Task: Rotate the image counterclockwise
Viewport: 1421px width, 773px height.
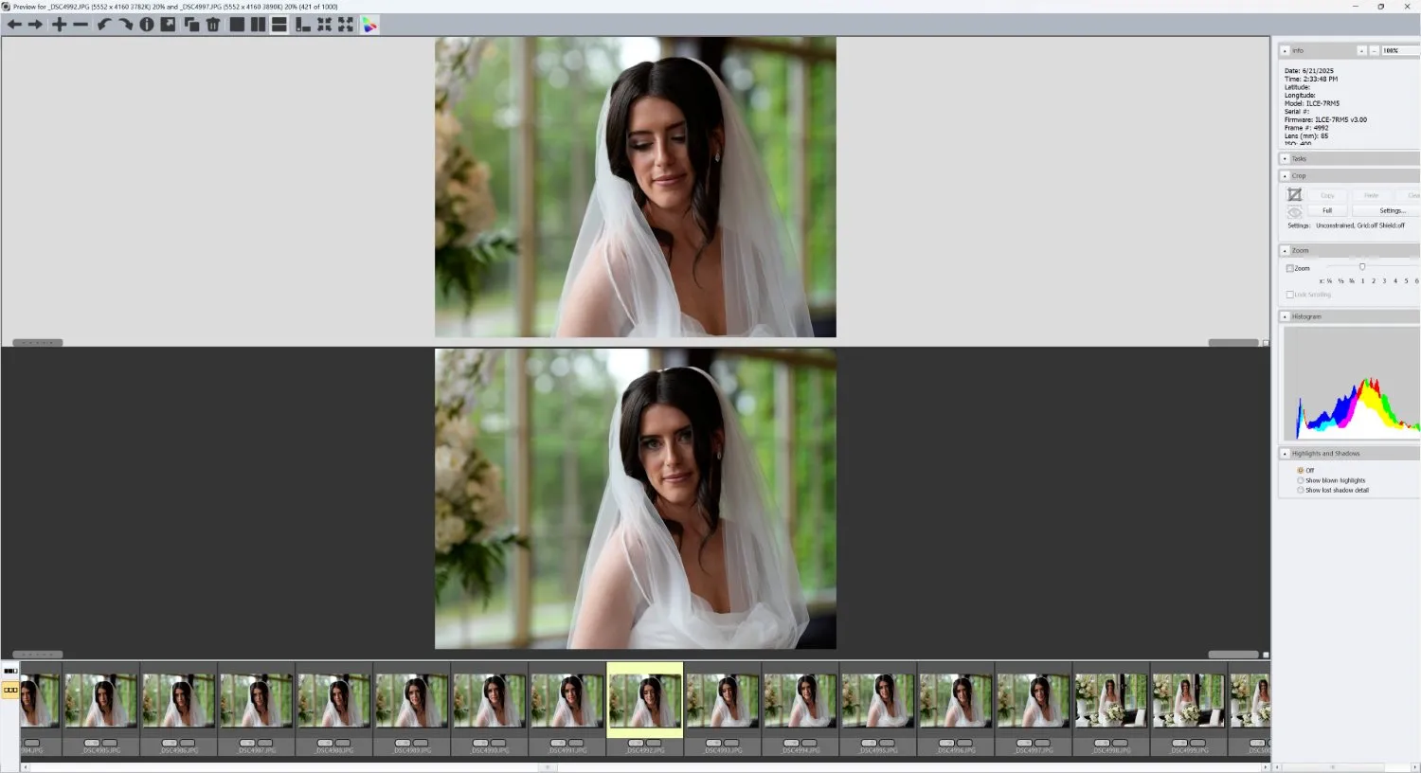Action: pos(103,25)
